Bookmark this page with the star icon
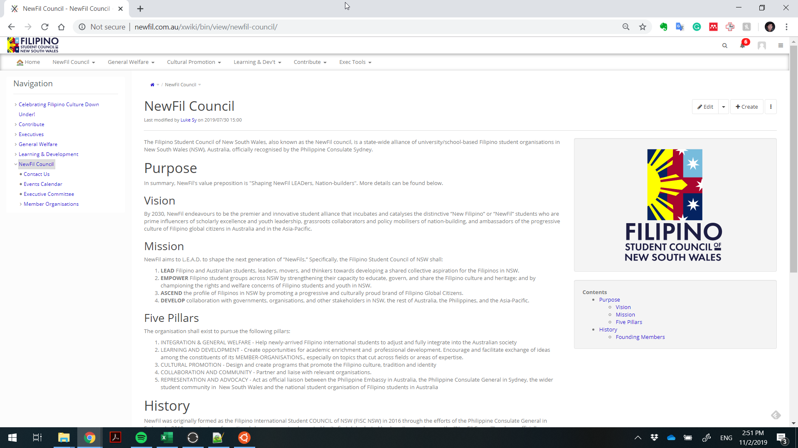Screen dimensions: 798x448 point(643,27)
